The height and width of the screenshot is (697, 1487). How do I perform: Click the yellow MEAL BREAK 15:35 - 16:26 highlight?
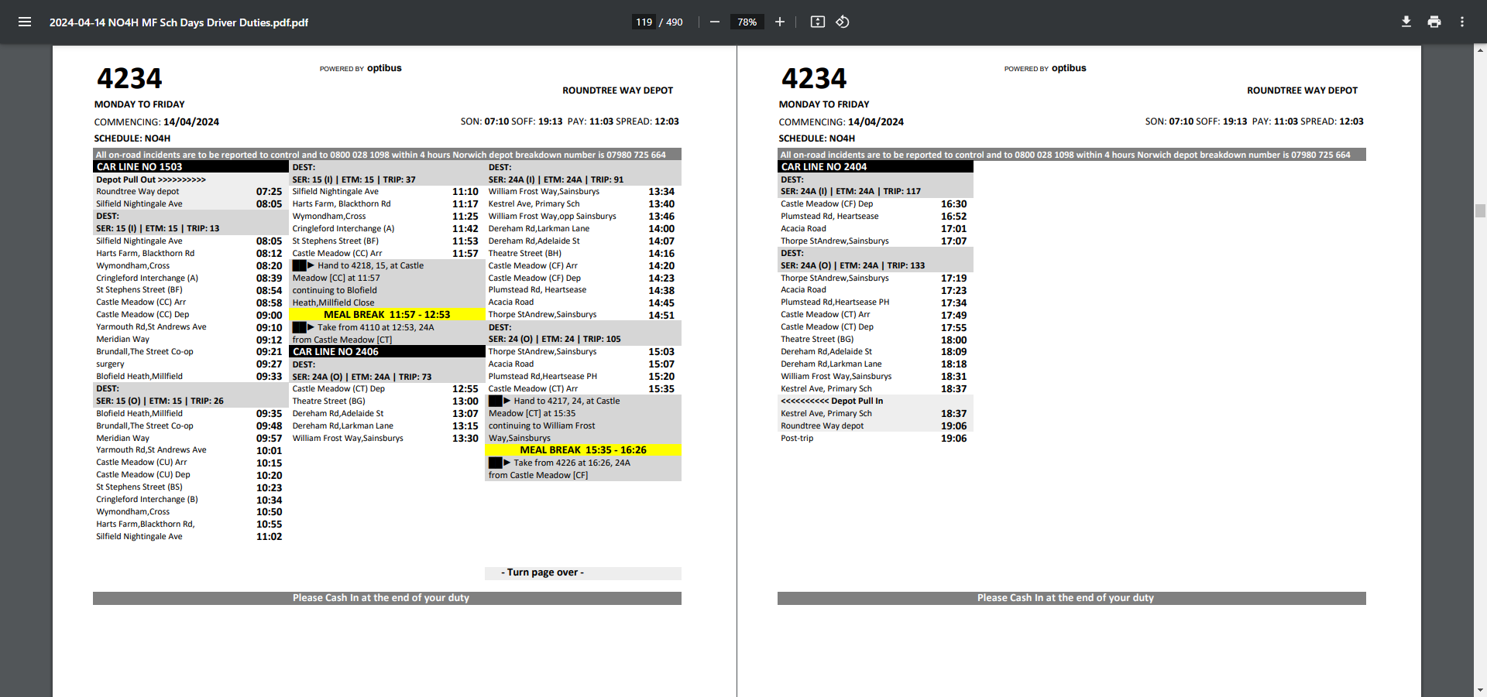582,450
